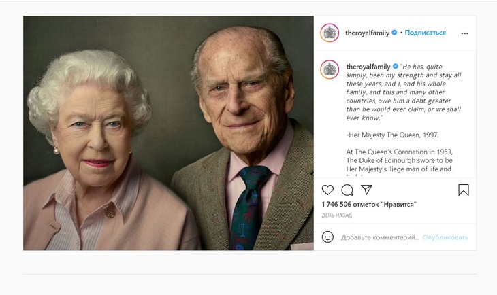Click the quoted caption text
The image size is (497, 295).
click(402, 92)
